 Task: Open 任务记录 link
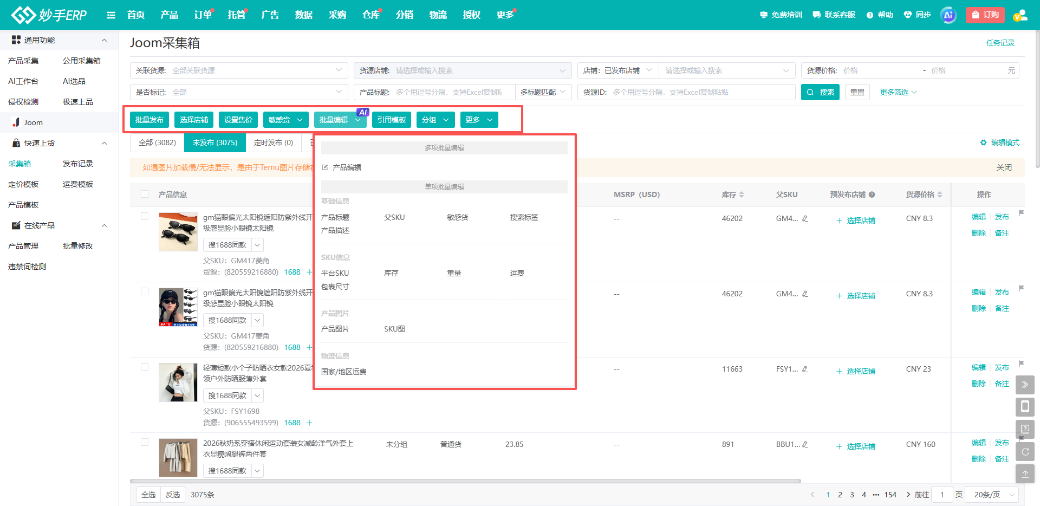[1000, 43]
